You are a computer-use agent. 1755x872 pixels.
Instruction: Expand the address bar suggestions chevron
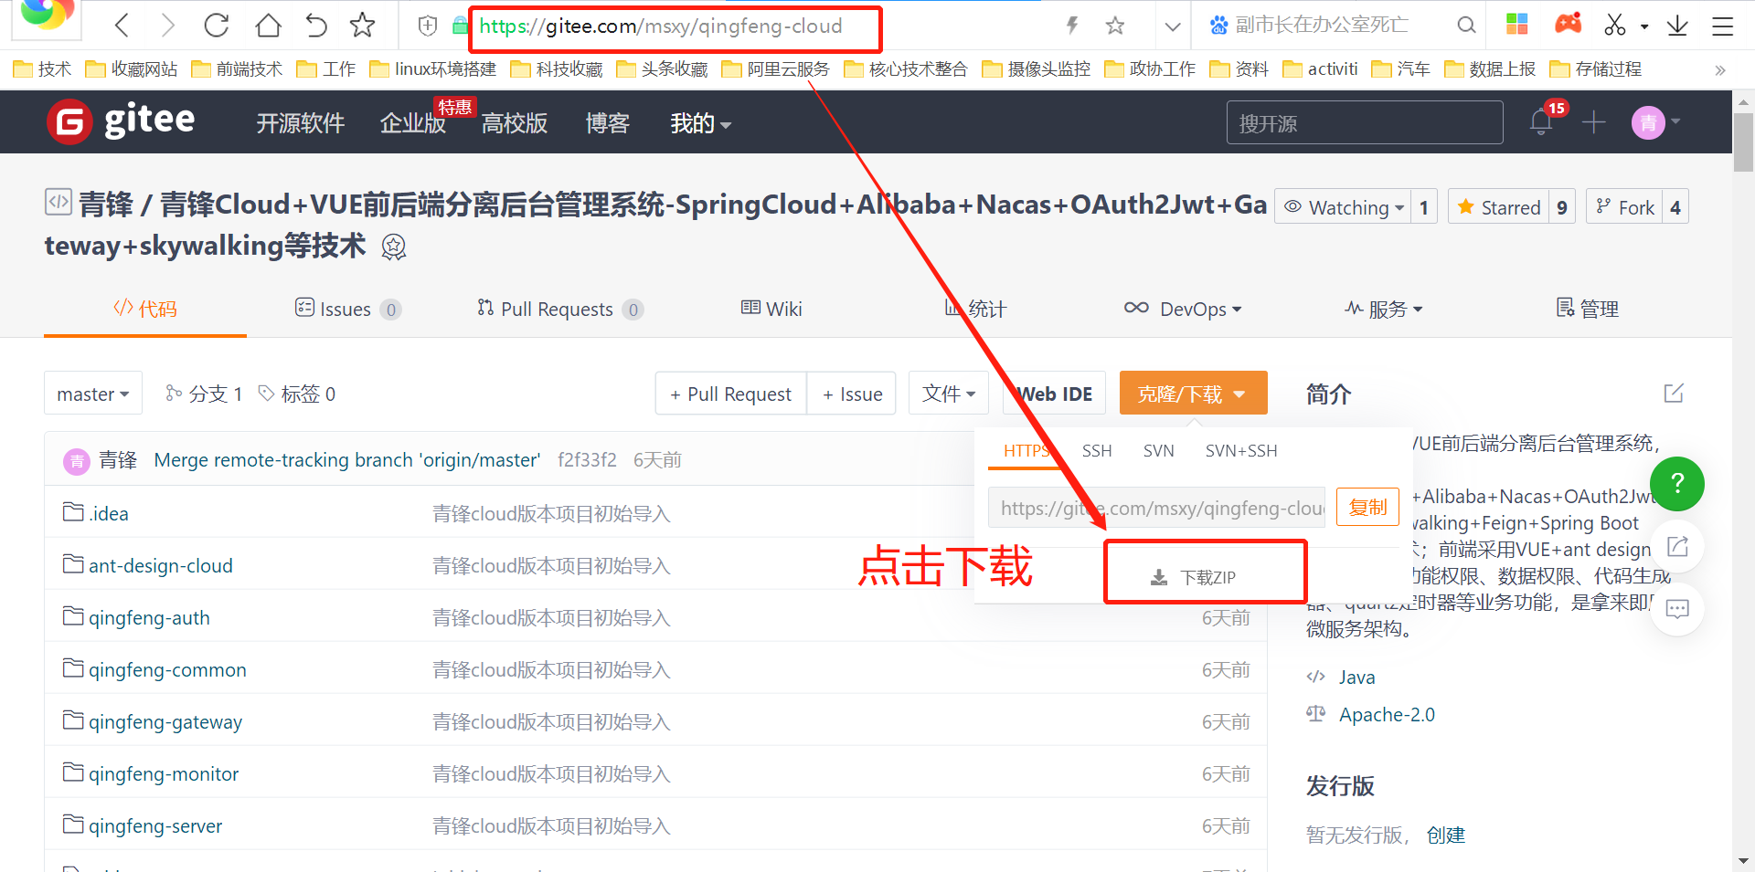tap(1173, 26)
